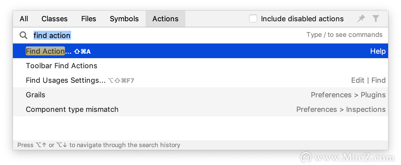This screenshot has height=165, width=401.
Task: Open the filter funnel icon
Action: pos(376,19)
